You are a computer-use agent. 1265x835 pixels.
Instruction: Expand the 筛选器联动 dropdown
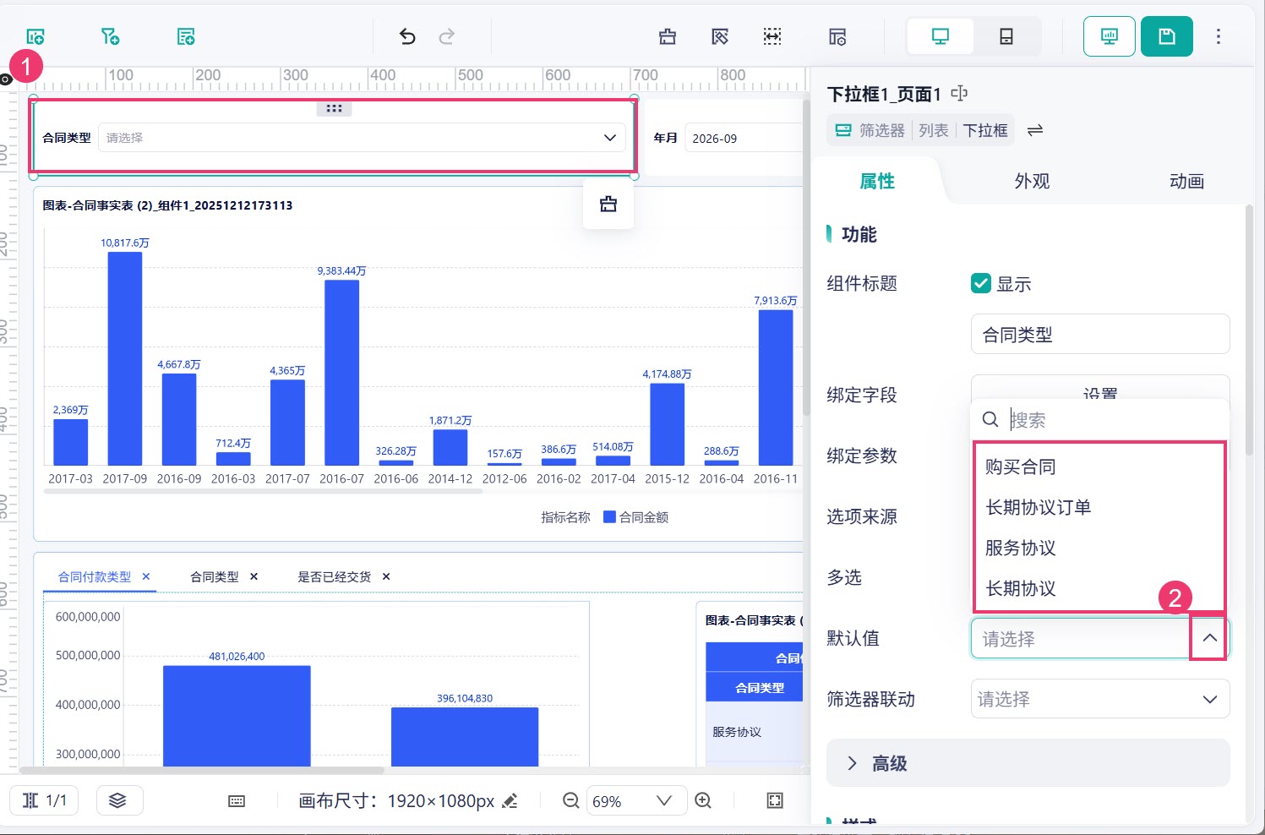coord(1100,699)
